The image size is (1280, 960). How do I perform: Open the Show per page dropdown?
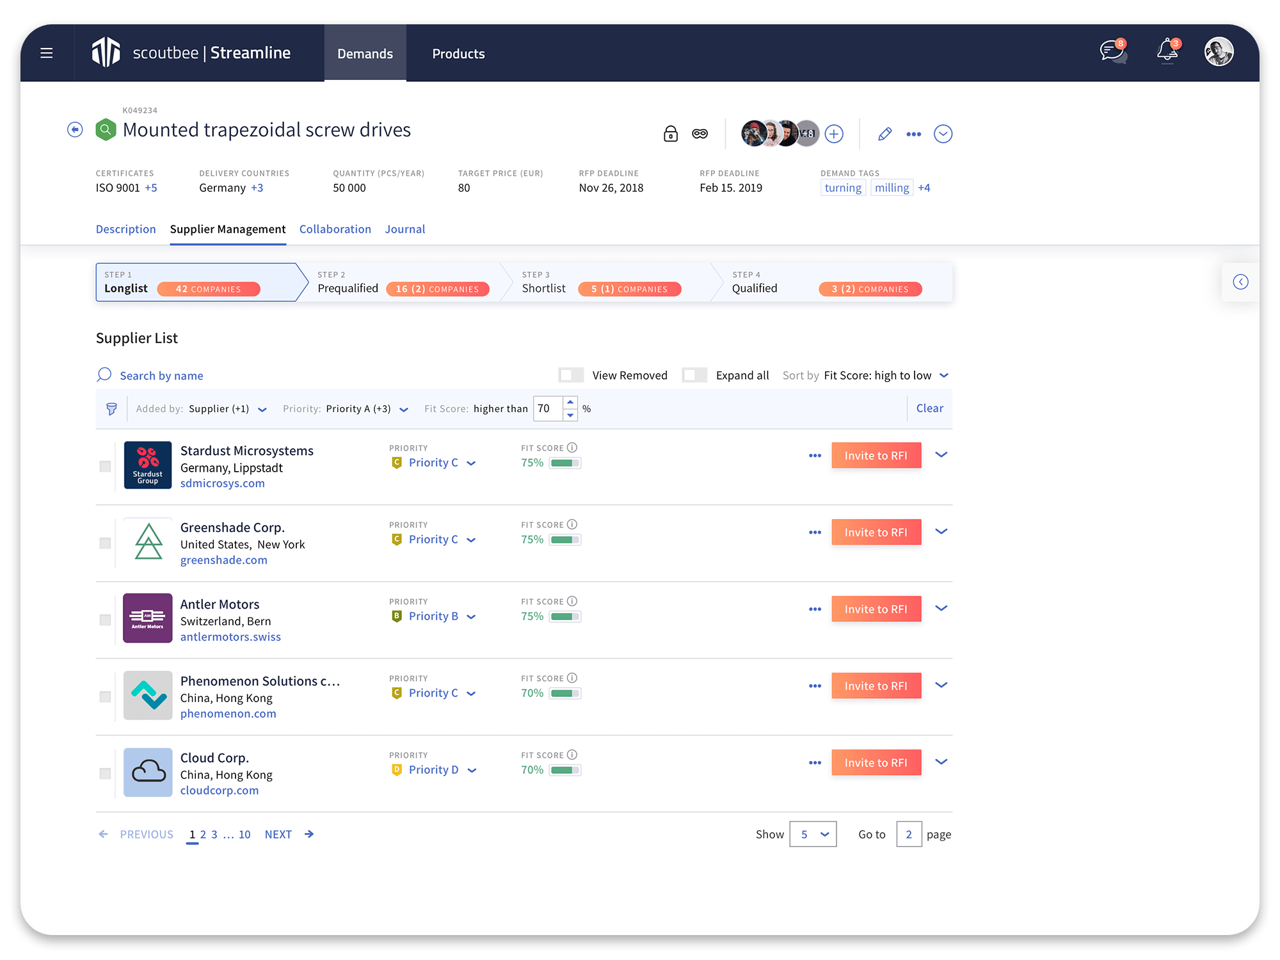(x=812, y=834)
